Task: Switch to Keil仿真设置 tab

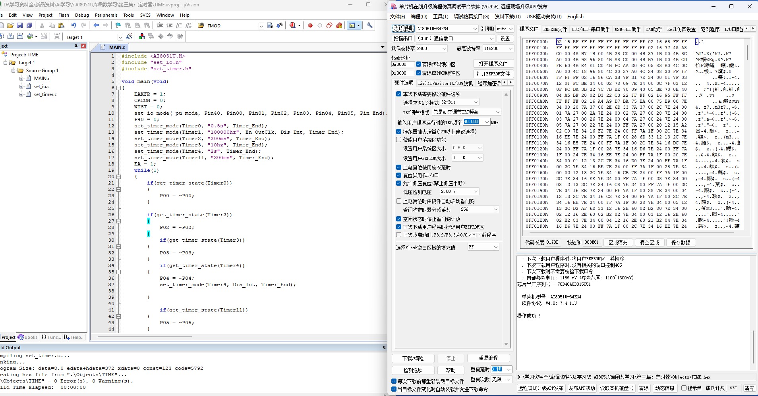Action: 681,29
